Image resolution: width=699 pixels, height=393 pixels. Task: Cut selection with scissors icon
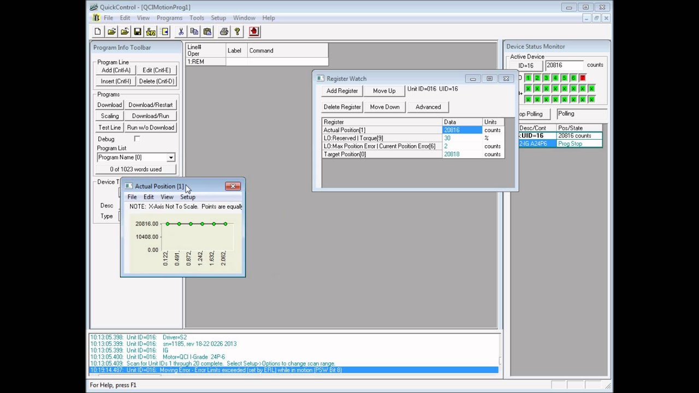pos(181,32)
